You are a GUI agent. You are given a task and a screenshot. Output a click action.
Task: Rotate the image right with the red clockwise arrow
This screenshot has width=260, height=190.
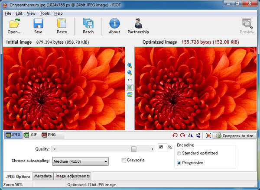182,135
